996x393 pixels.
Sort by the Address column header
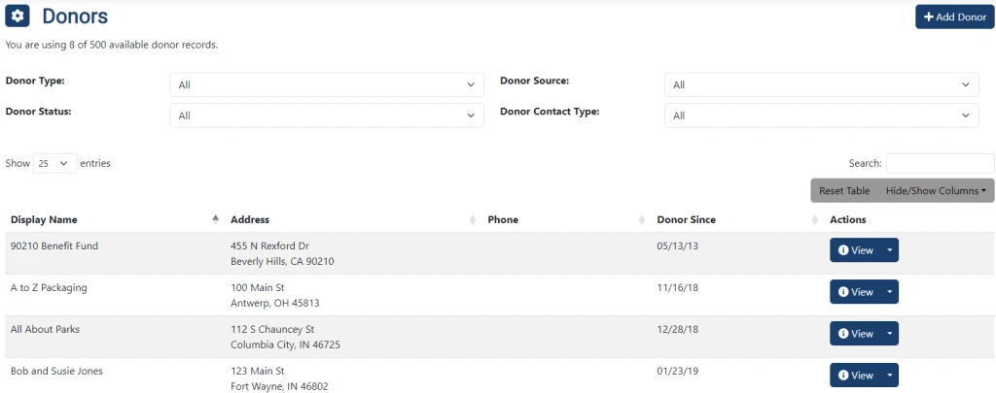tap(250, 219)
